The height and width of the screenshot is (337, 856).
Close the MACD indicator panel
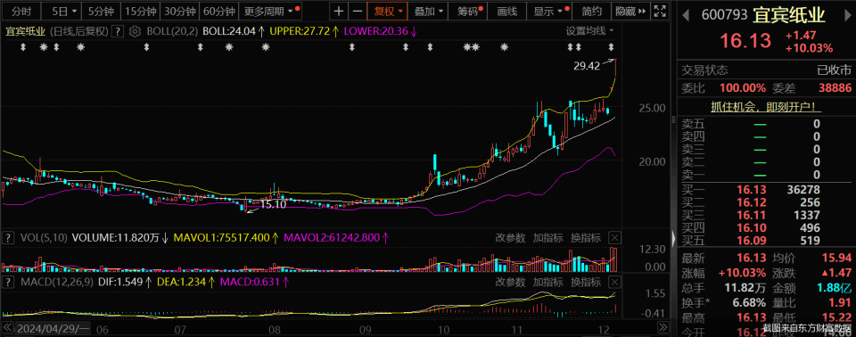[x=614, y=282]
